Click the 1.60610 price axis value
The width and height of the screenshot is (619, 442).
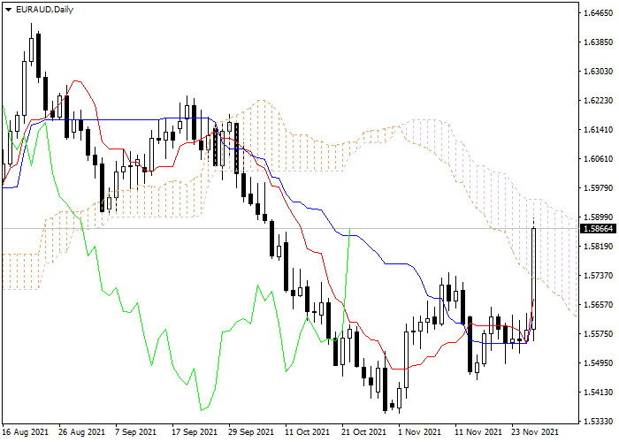click(598, 158)
